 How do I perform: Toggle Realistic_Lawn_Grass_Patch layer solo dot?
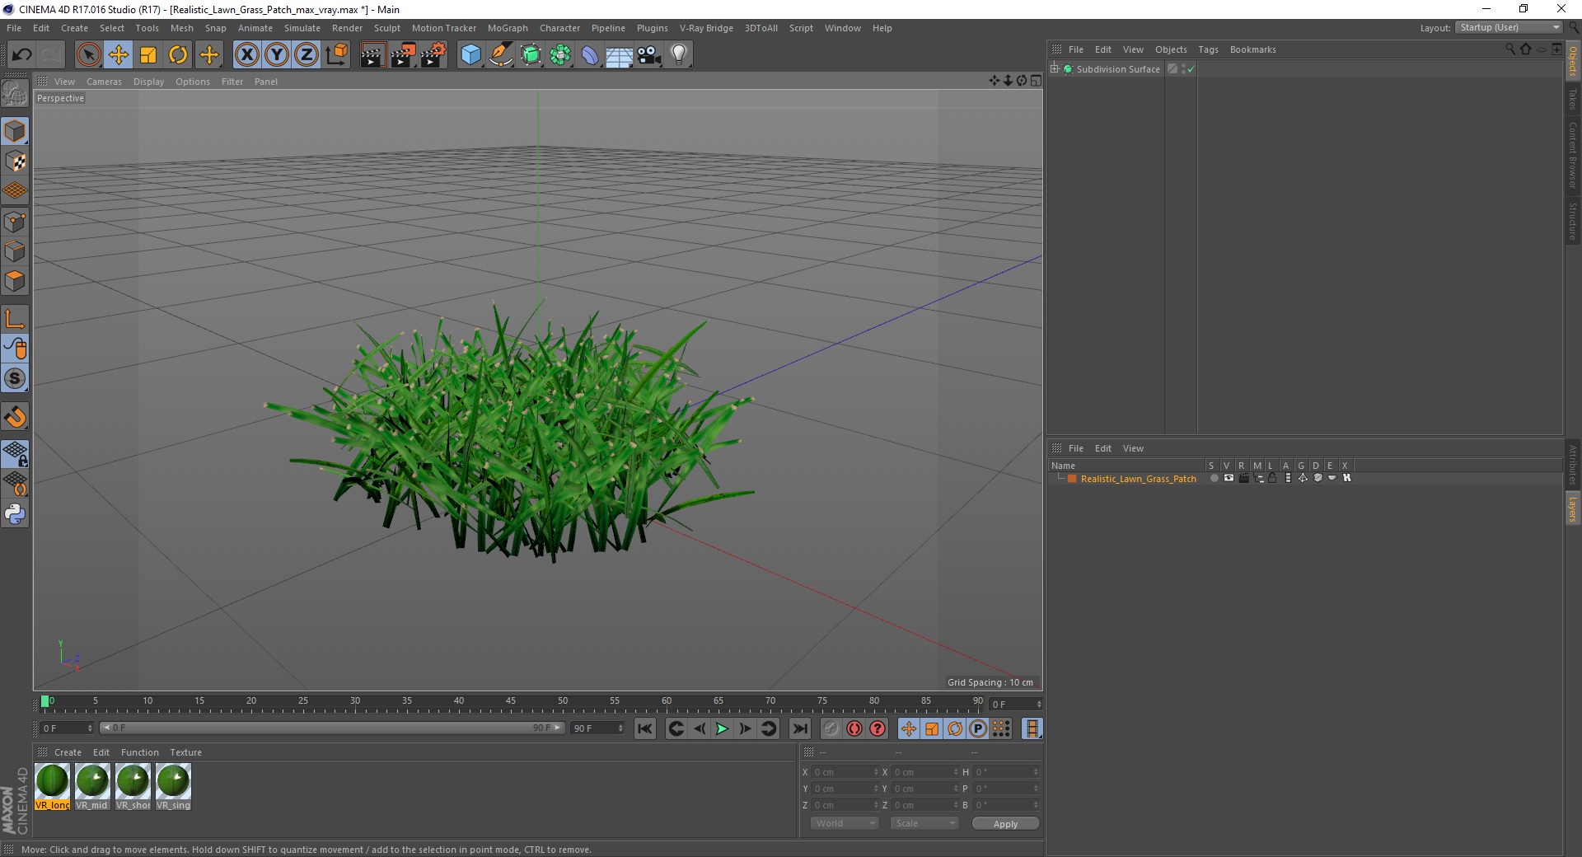click(1214, 478)
